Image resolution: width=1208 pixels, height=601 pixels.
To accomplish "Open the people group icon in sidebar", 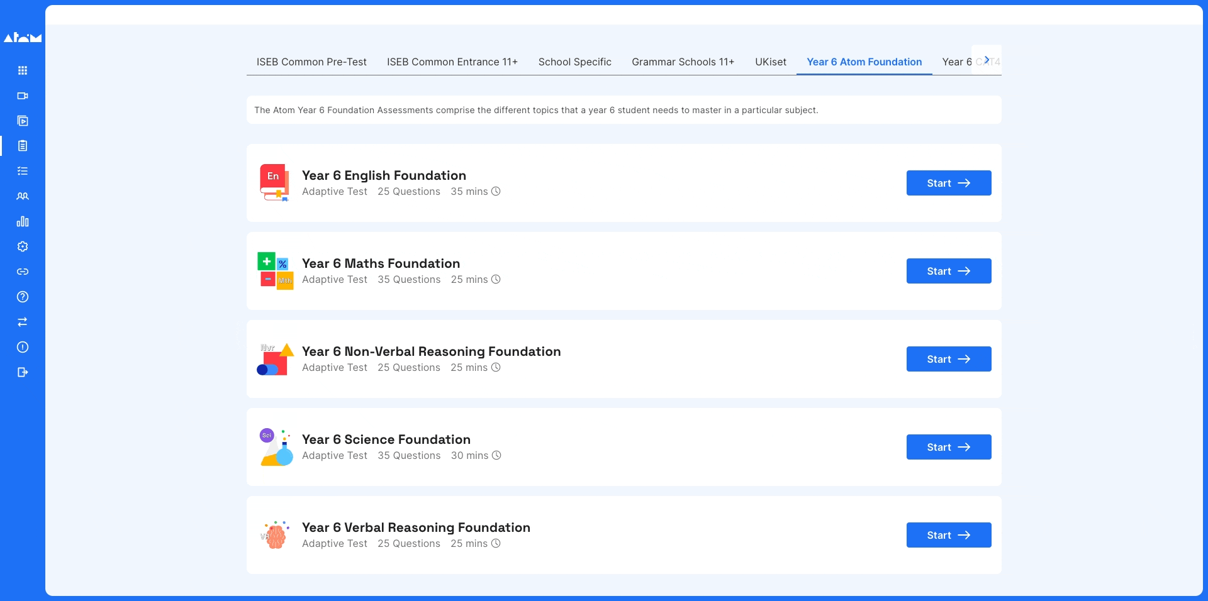I will (23, 196).
